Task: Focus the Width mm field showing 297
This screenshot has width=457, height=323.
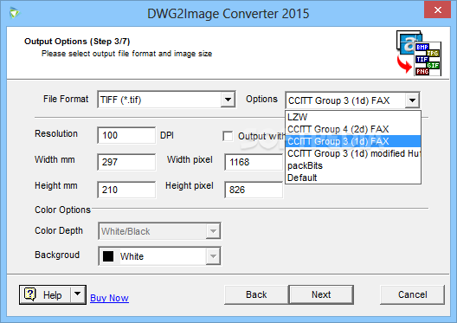Action: pyautogui.click(x=126, y=162)
